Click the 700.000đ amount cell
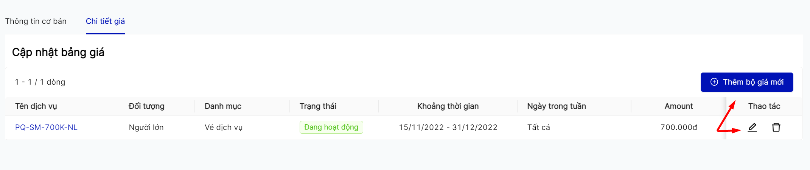Image resolution: width=810 pixels, height=170 pixels. click(678, 127)
